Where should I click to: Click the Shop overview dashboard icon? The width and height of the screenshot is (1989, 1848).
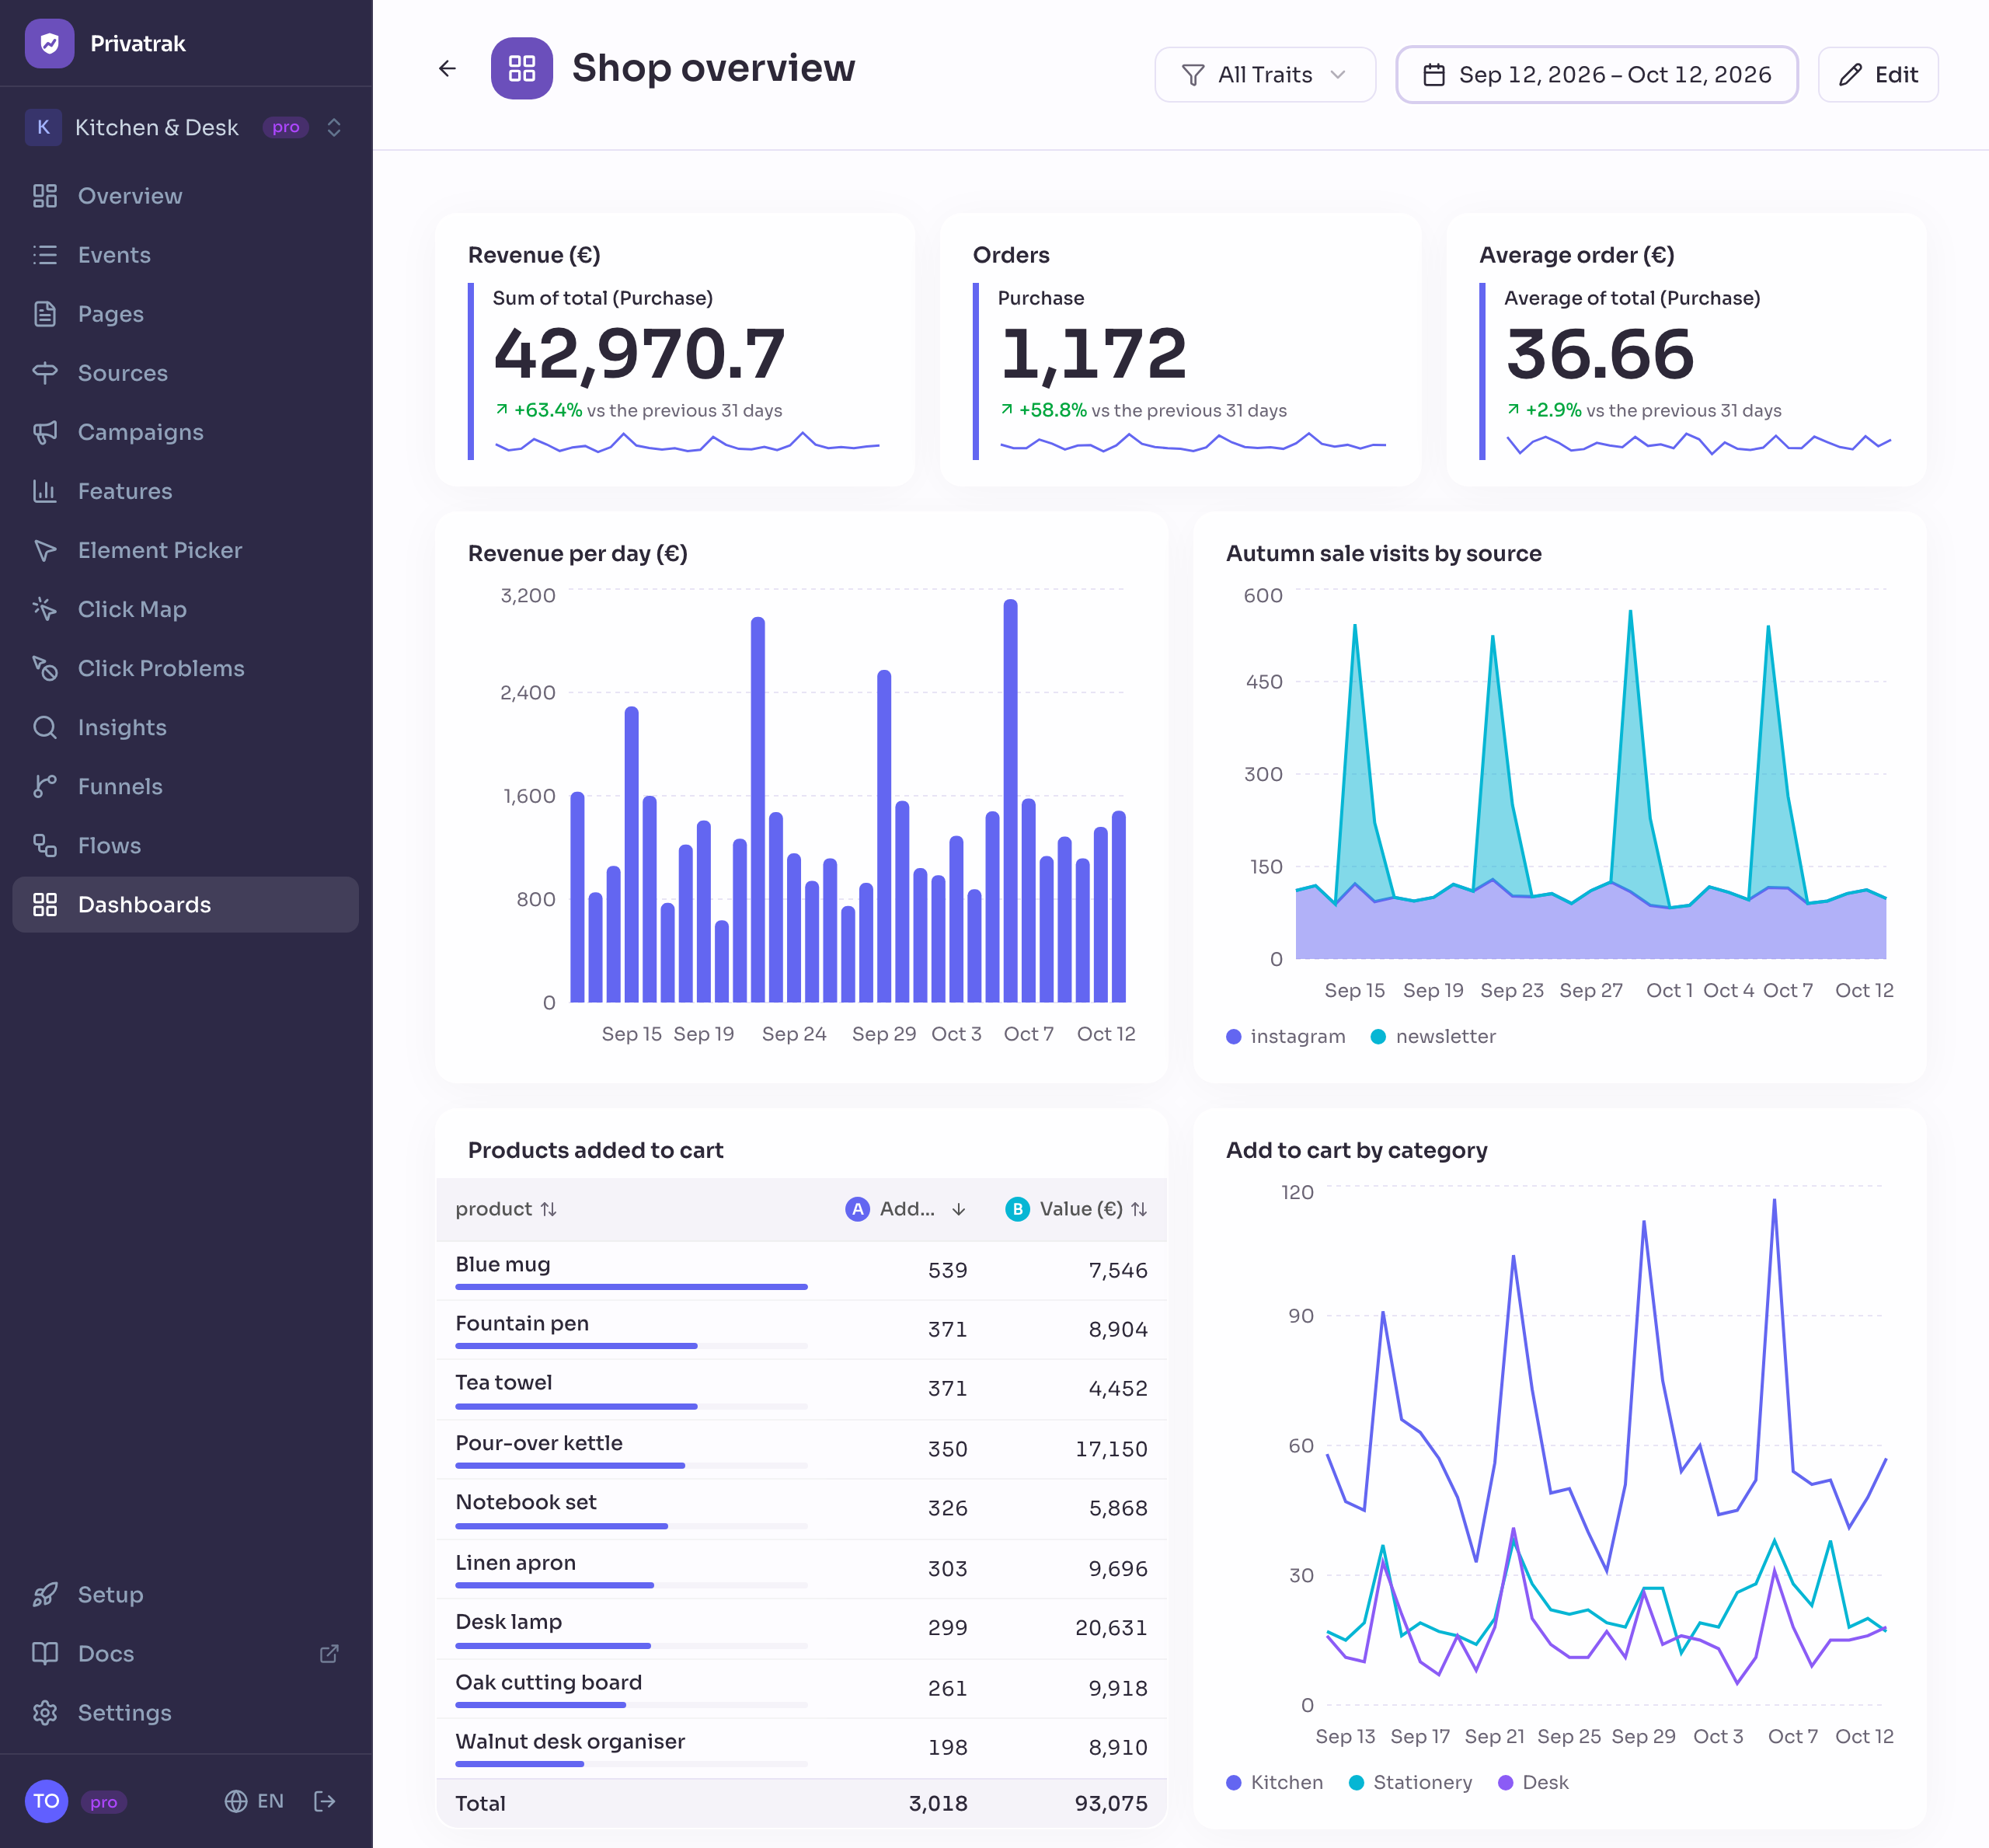click(x=521, y=68)
